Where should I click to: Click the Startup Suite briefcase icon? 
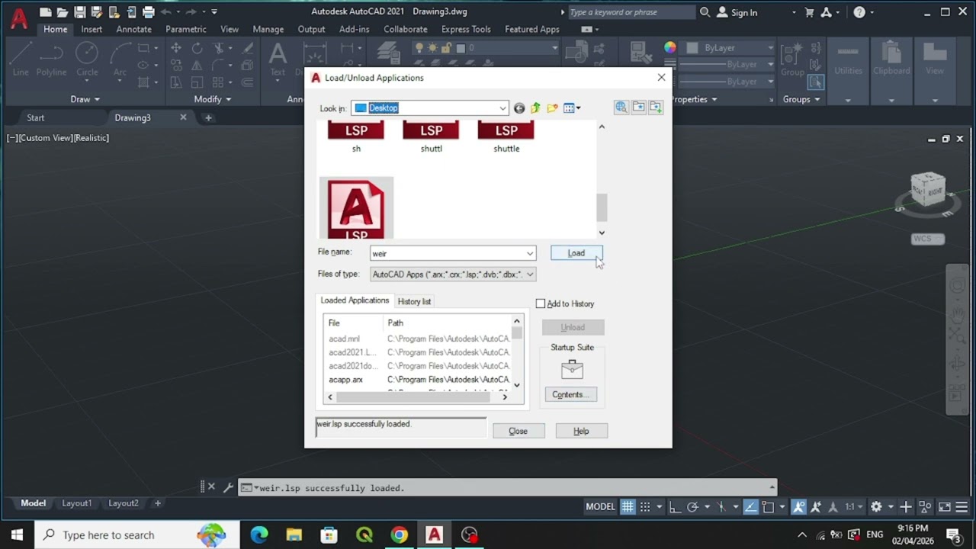point(572,370)
